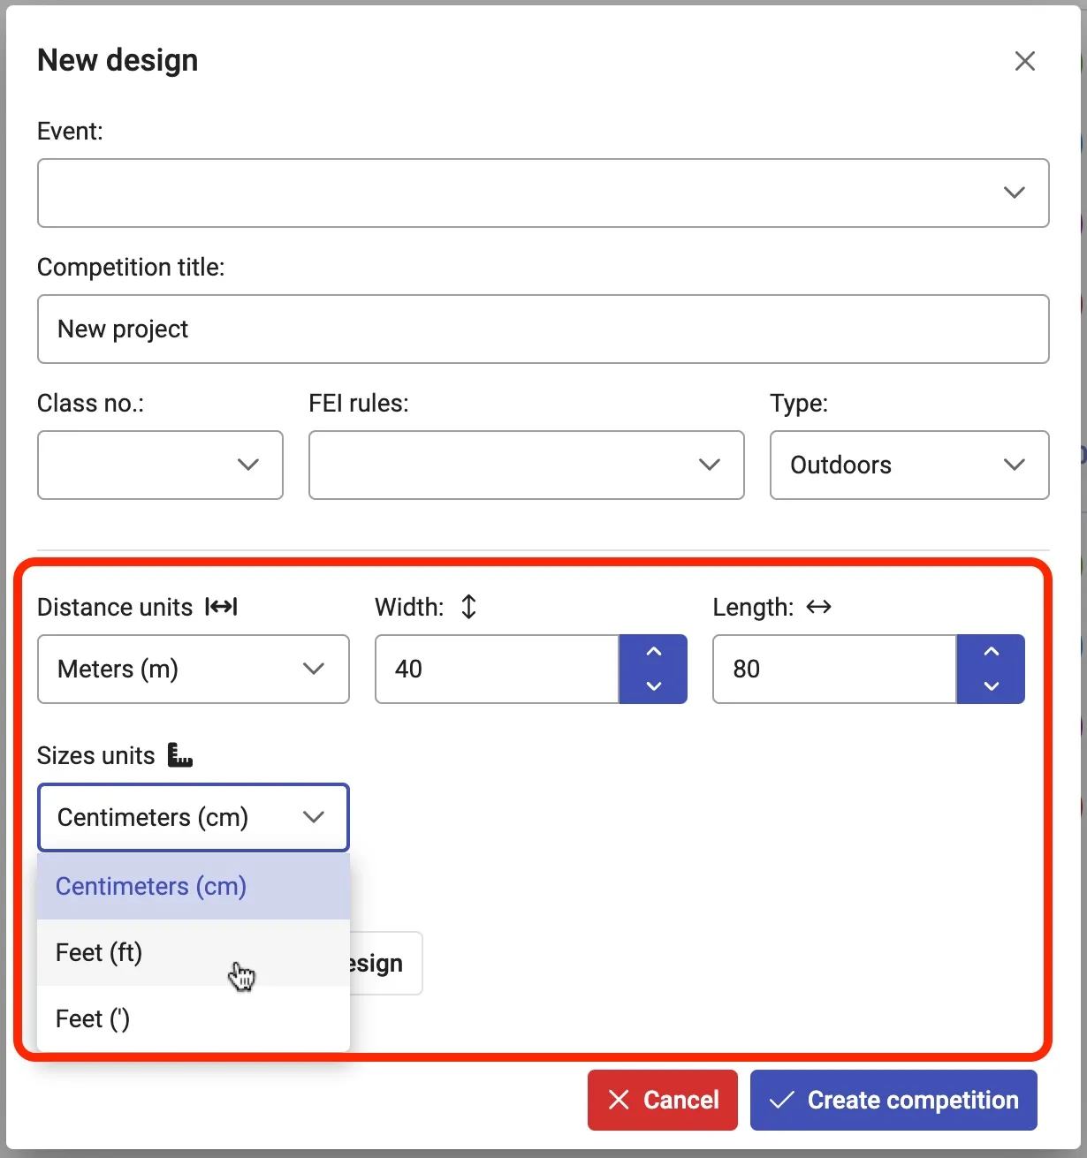Click Create competition button
The image size is (1087, 1158).
[893, 1100]
